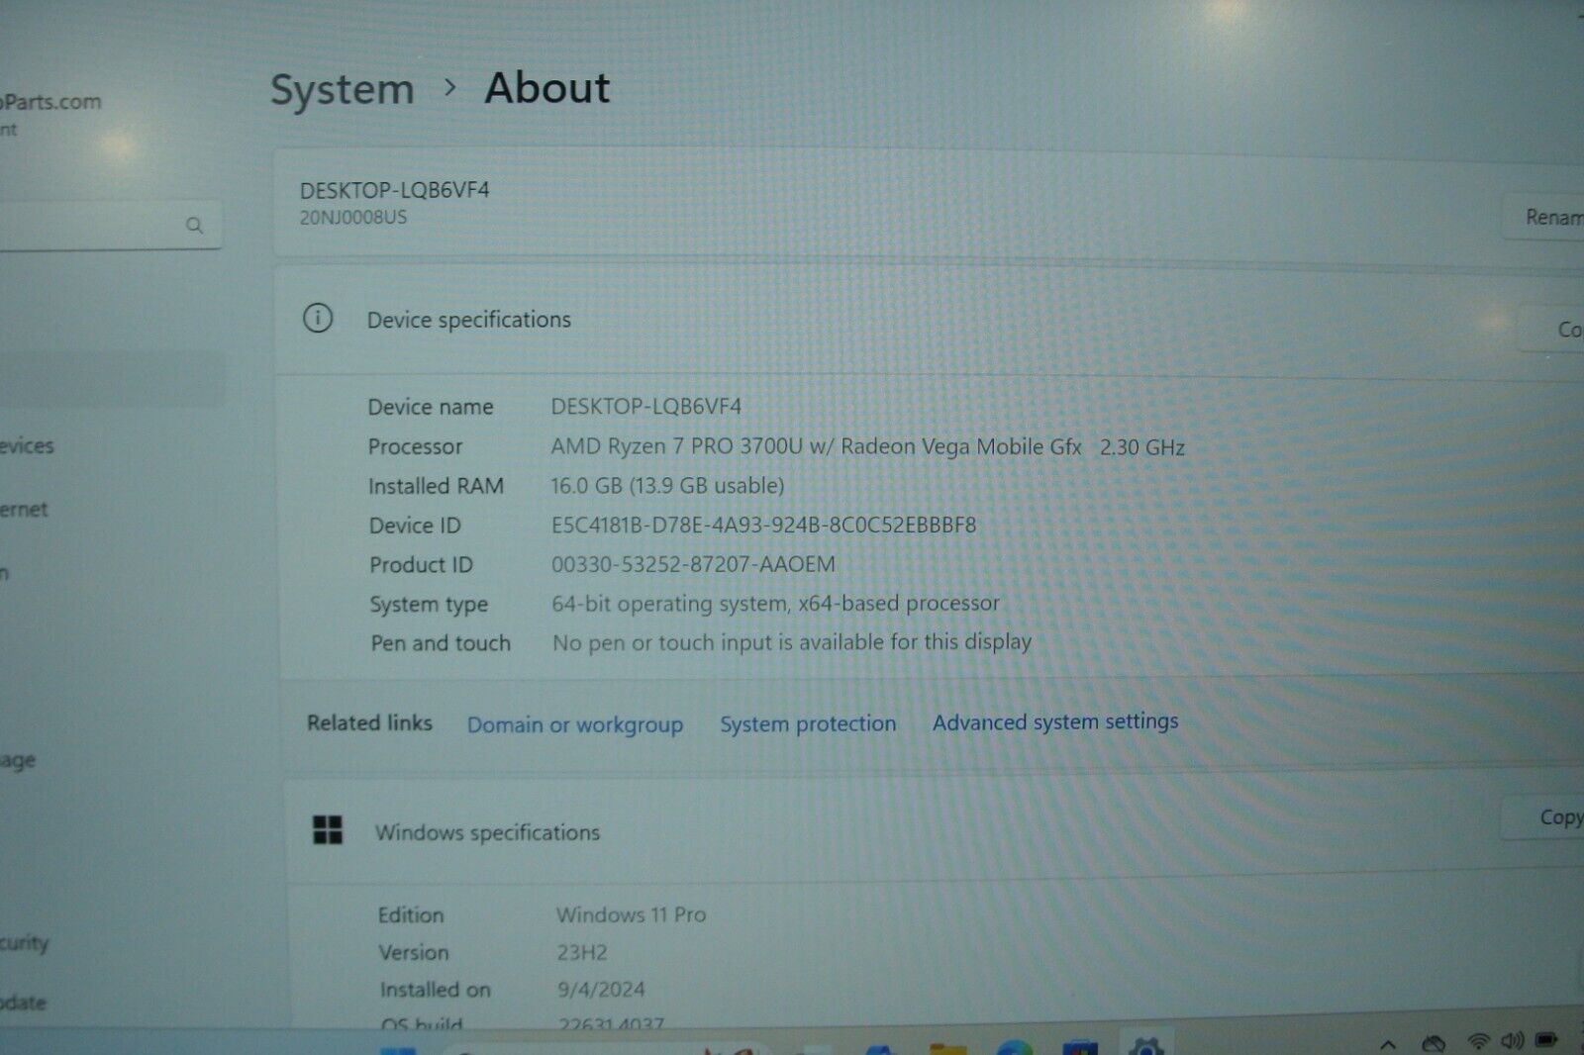Click inside the Settings search field

pyautogui.click(x=109, y=226)
